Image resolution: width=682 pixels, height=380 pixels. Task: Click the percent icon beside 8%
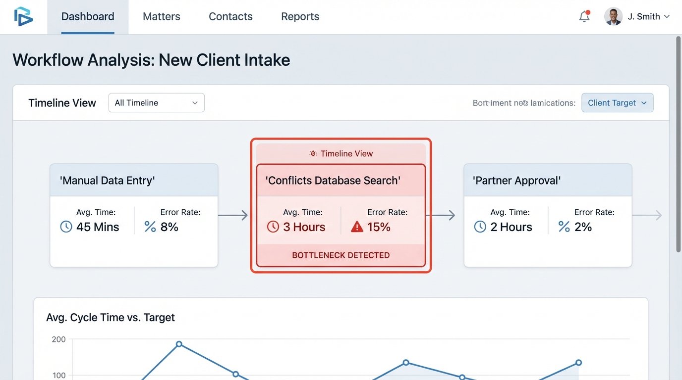(x=150, y=227)
